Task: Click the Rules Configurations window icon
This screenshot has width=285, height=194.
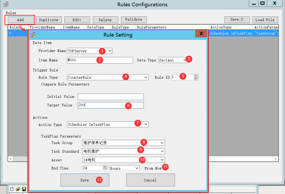Action: point(6,4)
